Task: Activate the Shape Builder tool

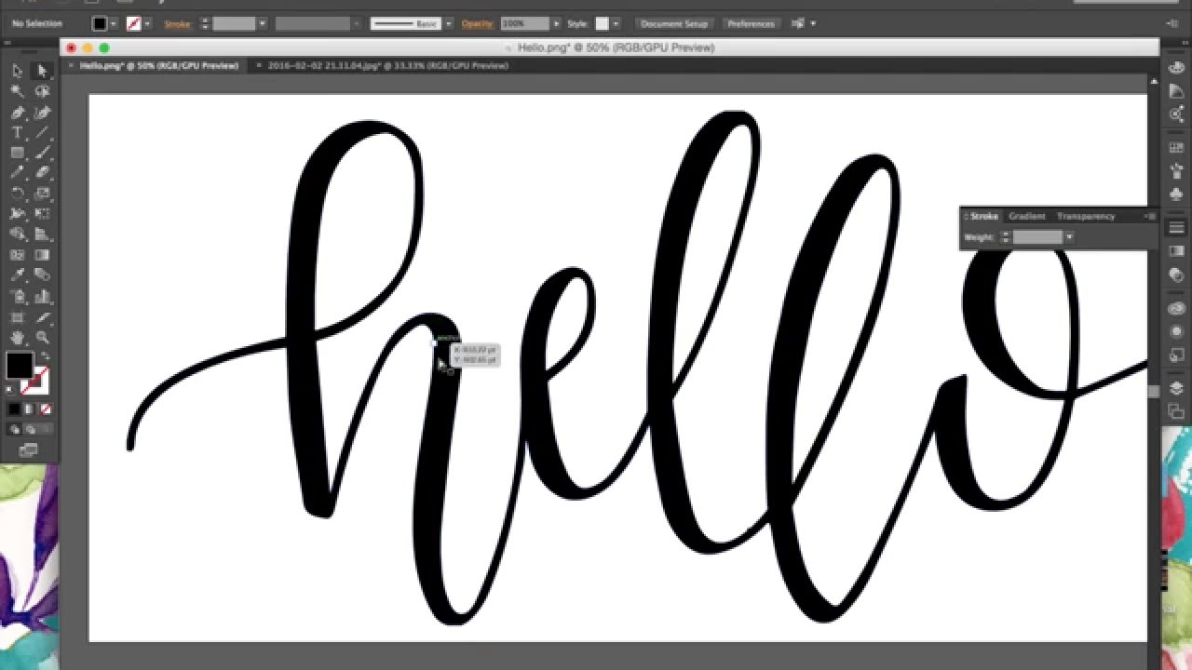Action: coord(17,234)
